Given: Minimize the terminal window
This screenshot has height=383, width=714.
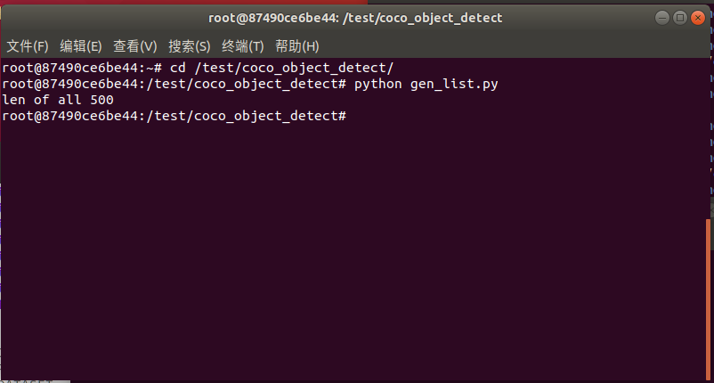Looking at the screenshot, I should pyautogui.click(x=663, y=17).
